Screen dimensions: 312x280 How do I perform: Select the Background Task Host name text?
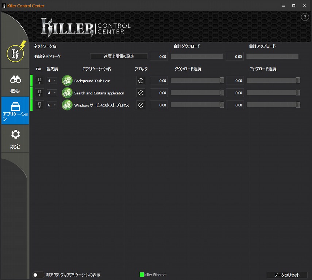click(x=92, y=81)
